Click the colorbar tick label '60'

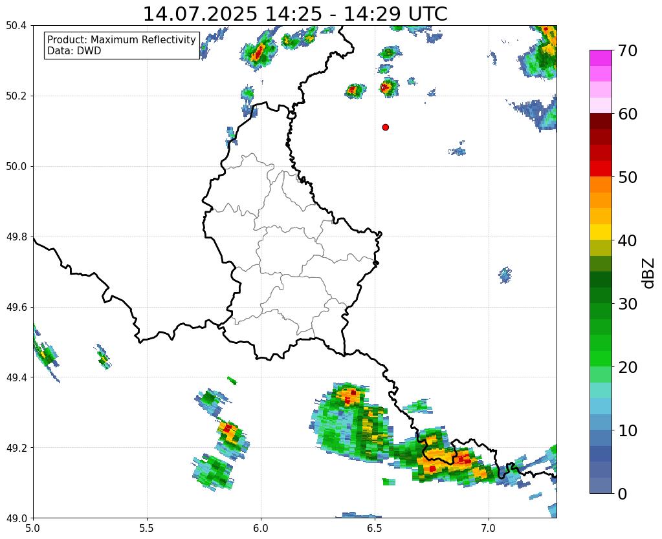point(628,114)
